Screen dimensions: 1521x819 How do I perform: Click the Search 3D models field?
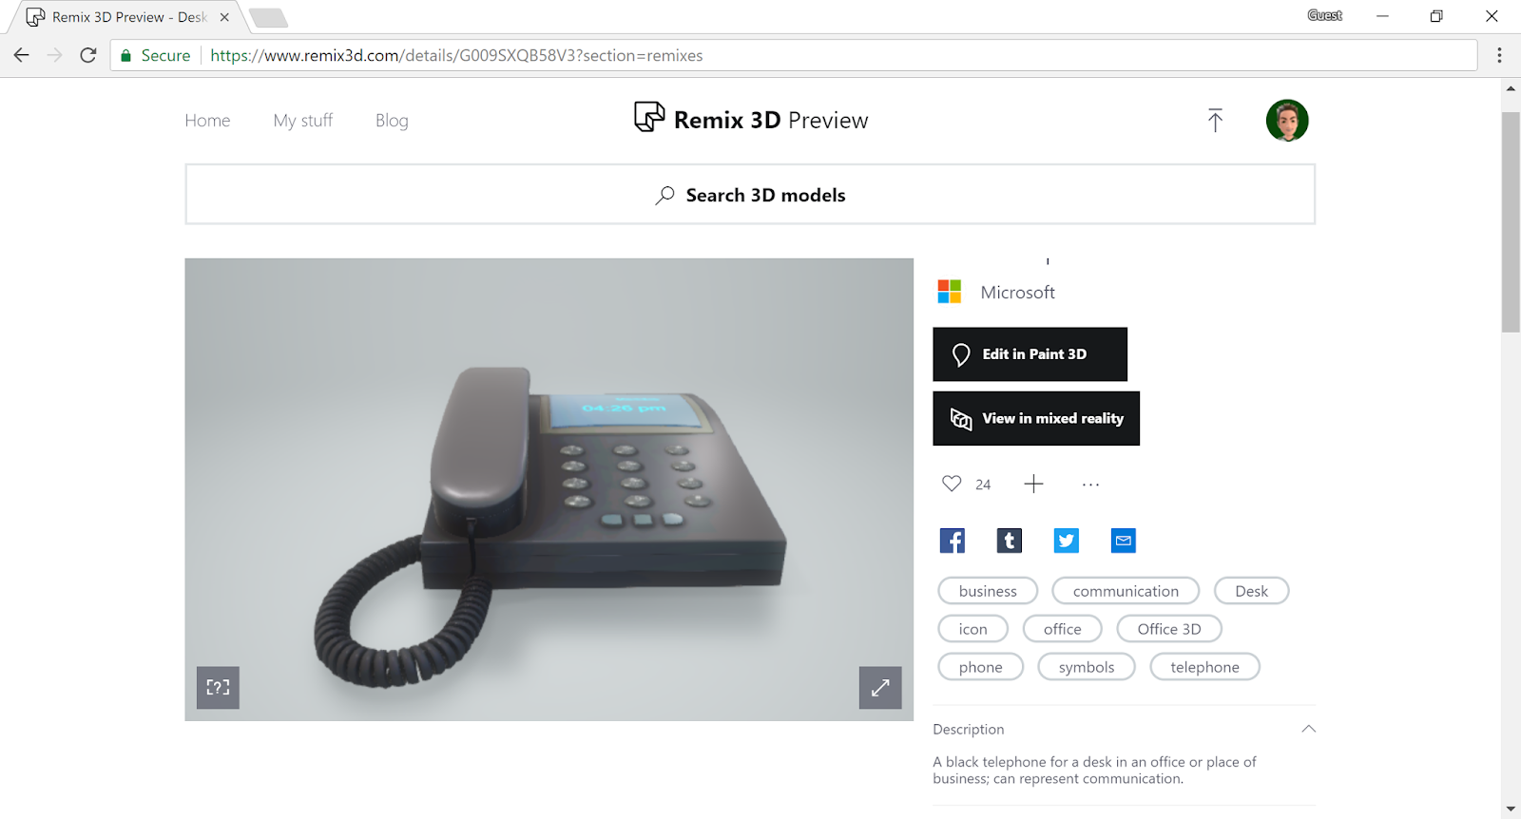tap(750, 195)
